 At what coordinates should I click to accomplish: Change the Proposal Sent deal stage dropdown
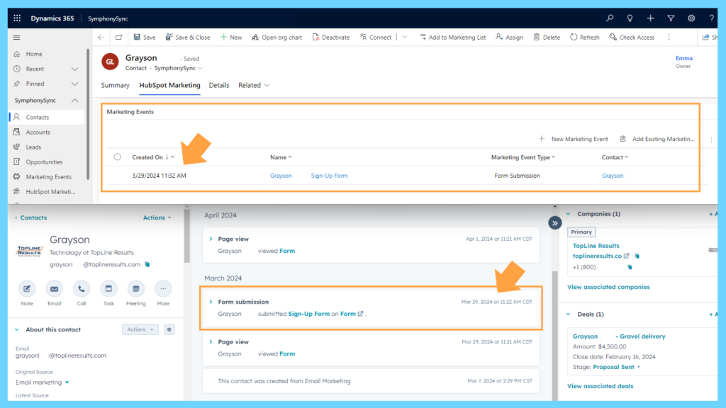pyautogui.click(x=617, y=367)
